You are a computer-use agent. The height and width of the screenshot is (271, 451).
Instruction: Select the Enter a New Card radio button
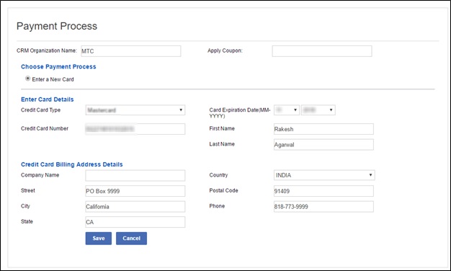point(27,79)
